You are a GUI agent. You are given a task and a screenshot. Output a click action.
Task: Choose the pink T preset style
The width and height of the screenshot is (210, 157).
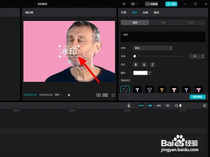coord(199,90)
